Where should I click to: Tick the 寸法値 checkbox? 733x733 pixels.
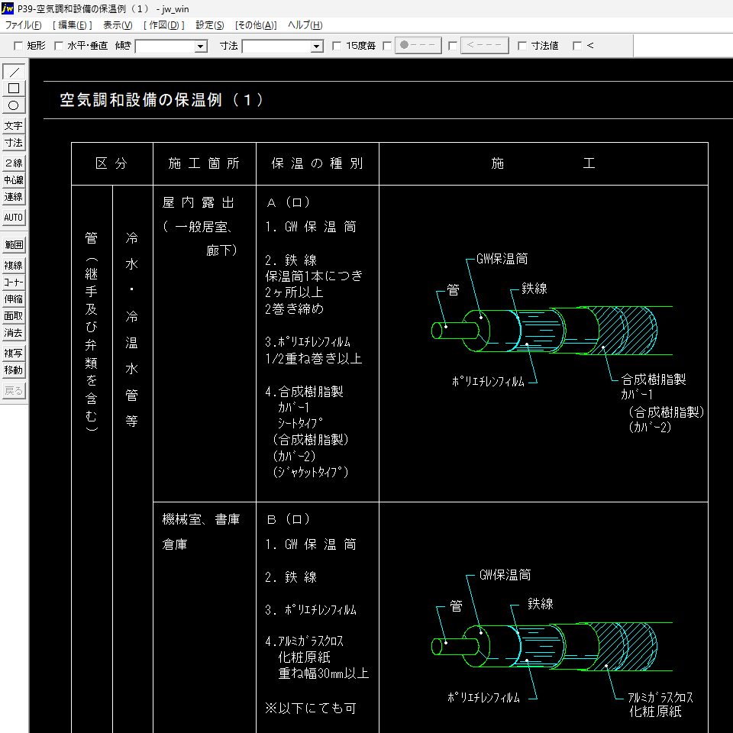pos(522,46)
